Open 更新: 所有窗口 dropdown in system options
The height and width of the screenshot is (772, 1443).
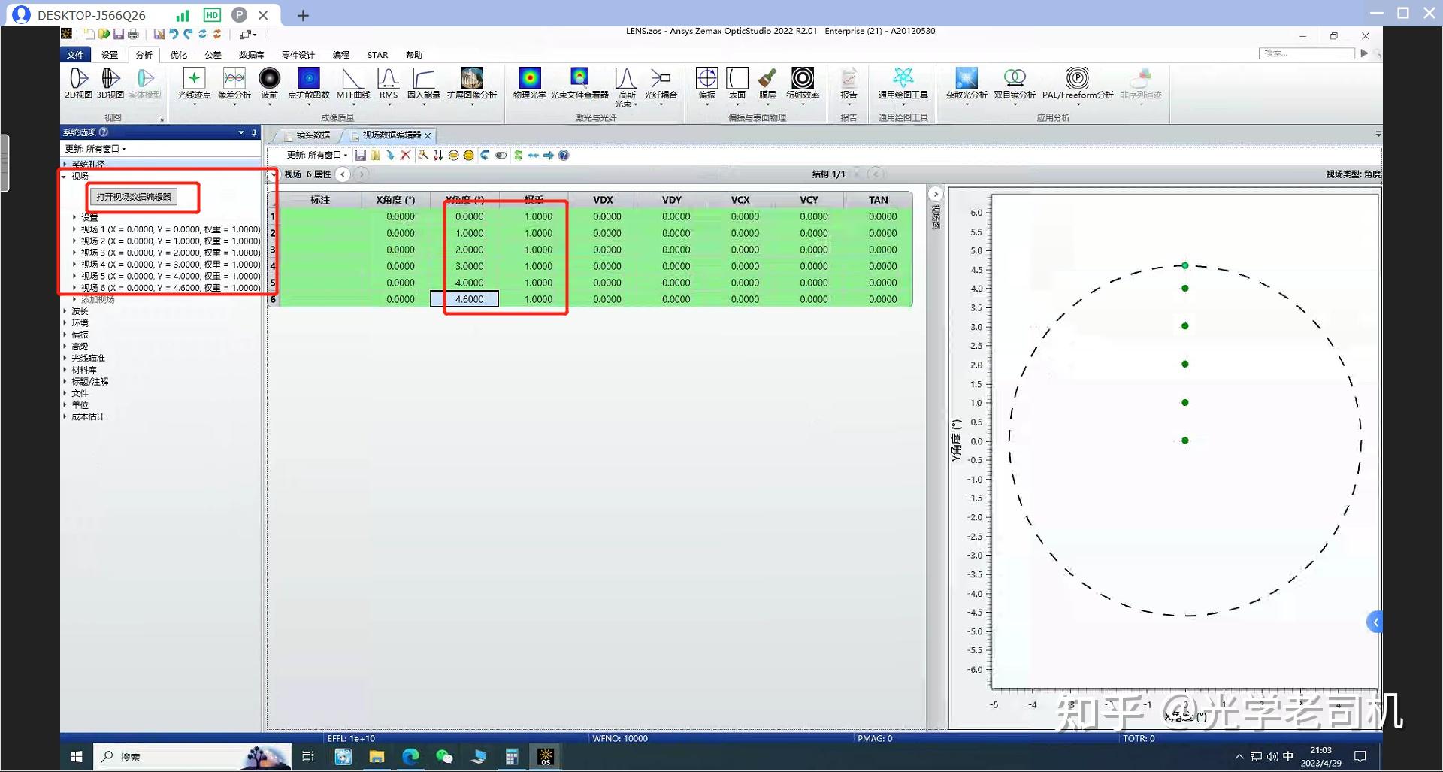tap(95, 149)
